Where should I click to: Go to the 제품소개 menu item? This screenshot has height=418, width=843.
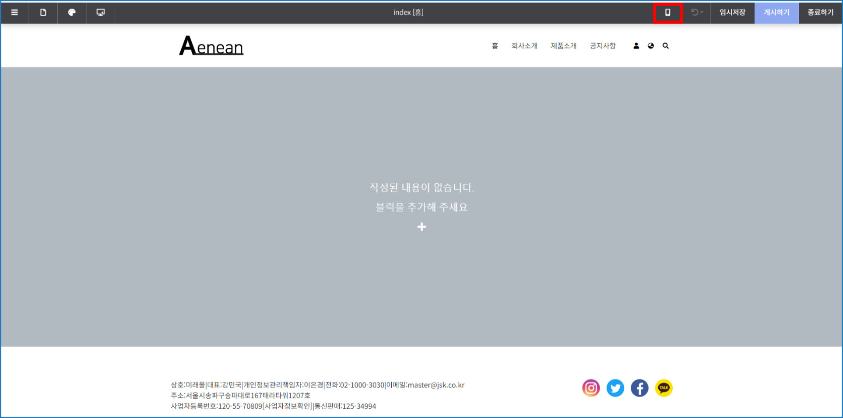(563, 46)
